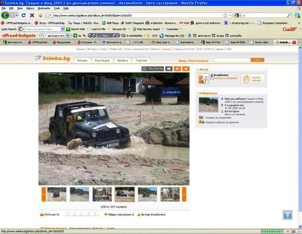
Task: Open the Bookmarks menu
Action: (x=44, y=8)
